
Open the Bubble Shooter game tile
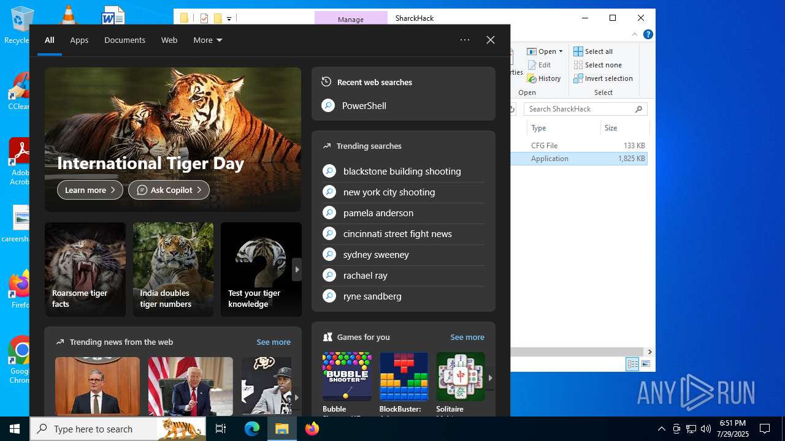[347, 384]
